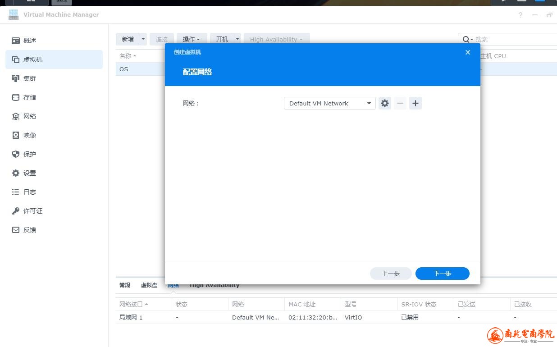Click the 已发送 column header
Screen dimensions: 557x347
pyautogui.click(x=482, y=304)
